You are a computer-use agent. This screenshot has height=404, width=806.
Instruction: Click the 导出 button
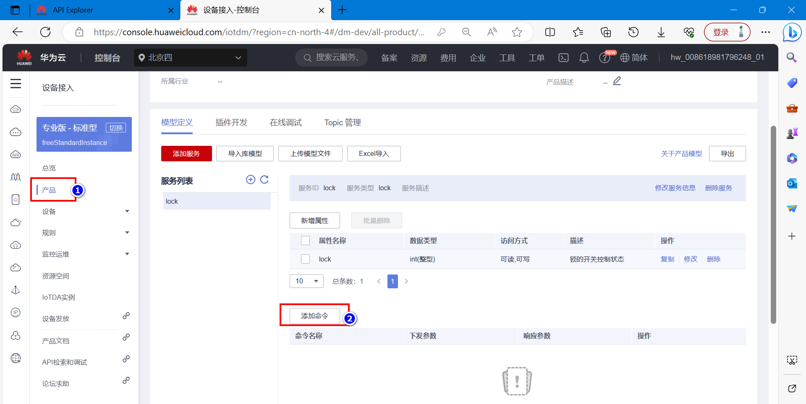727,154
